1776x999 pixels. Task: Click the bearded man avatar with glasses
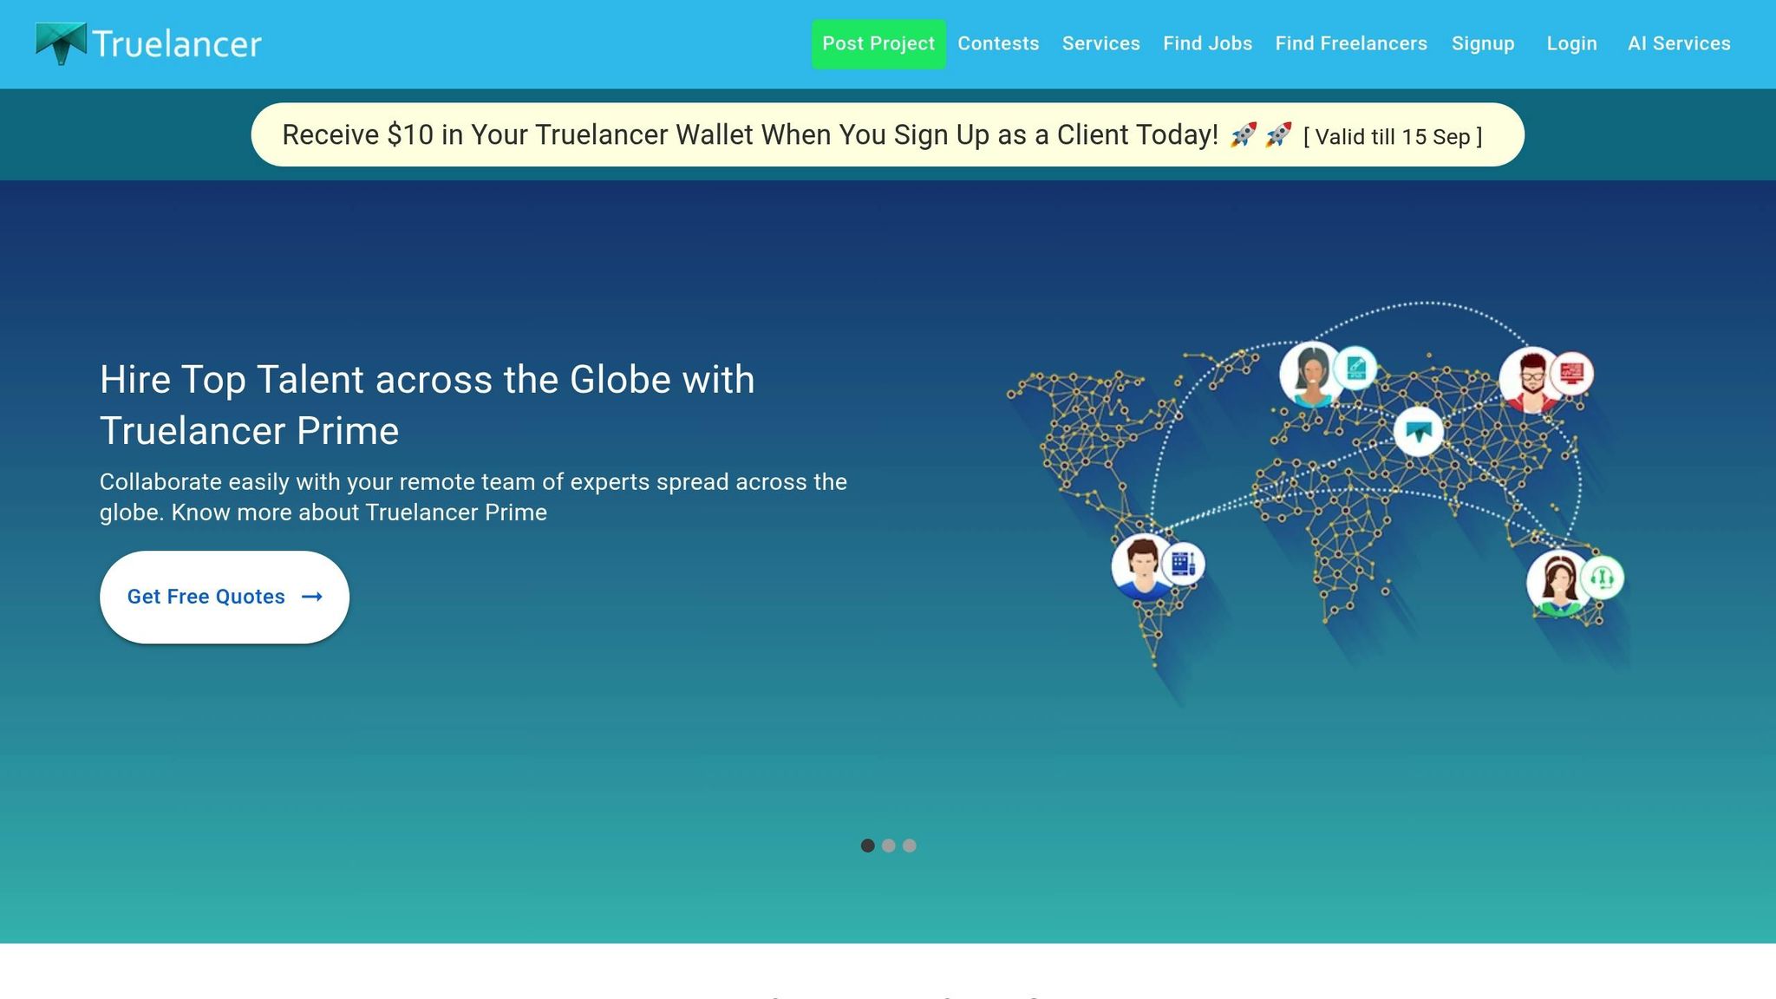coord(1531,380)
